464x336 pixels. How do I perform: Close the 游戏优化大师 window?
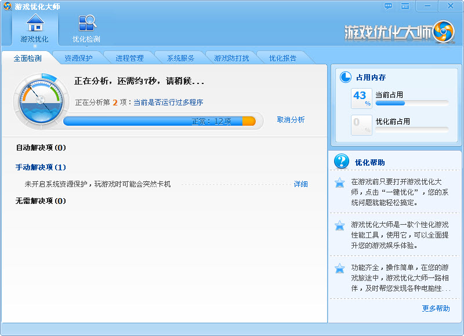(x=451, y=6)
